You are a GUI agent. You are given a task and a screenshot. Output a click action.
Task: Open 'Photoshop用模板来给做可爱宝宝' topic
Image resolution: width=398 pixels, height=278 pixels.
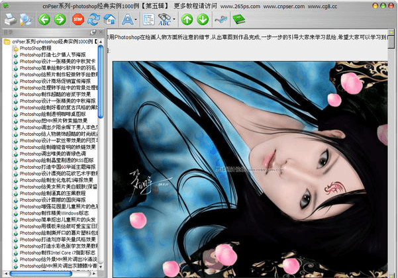point(59,226)
